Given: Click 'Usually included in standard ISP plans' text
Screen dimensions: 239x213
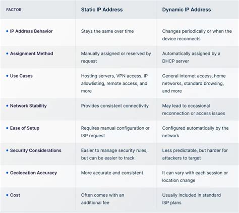Looking at the screenshot, I should [192, 199].
